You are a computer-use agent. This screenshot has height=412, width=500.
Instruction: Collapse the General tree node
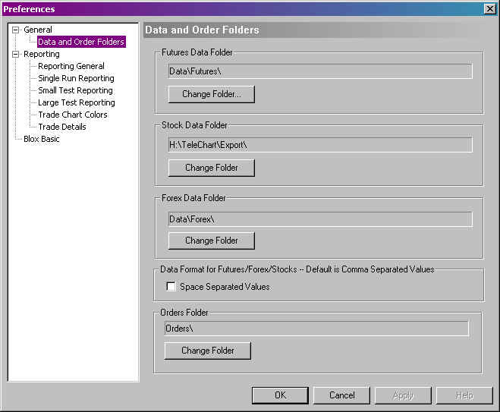coord(15,30)
